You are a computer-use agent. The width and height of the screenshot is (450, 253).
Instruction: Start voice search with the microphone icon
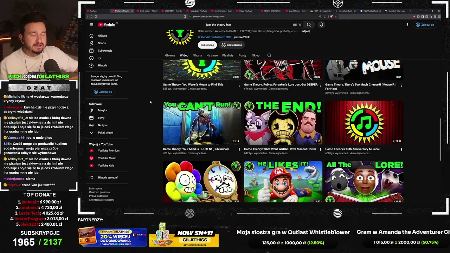click(321, 25)
